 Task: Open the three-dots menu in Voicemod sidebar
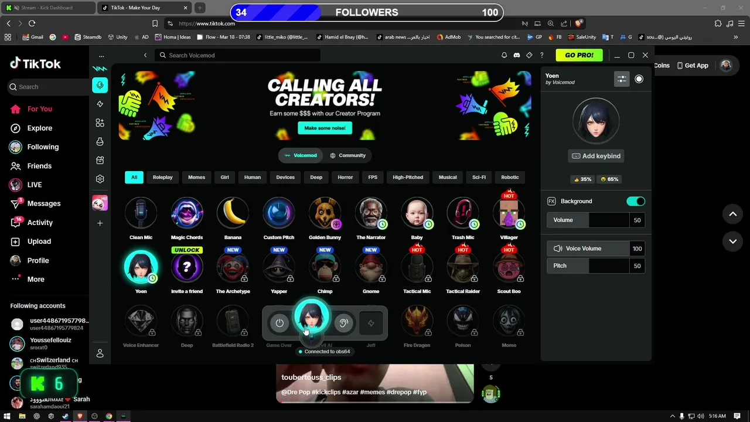[x=101, y=56]
